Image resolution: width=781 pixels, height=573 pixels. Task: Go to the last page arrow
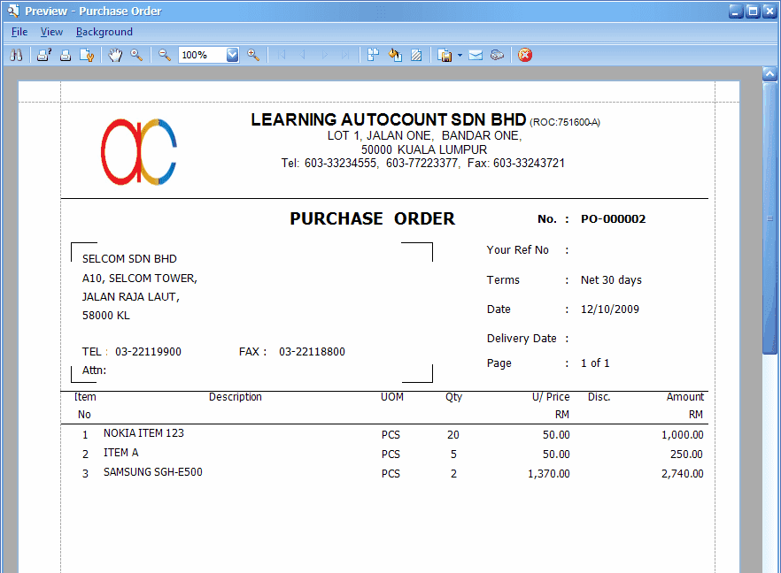click(x=345, y=55)
